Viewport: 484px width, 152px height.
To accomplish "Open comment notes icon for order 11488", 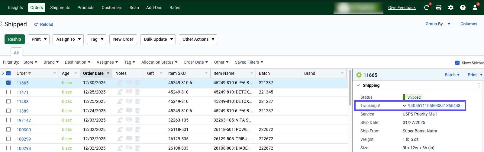I will [129, 101].
